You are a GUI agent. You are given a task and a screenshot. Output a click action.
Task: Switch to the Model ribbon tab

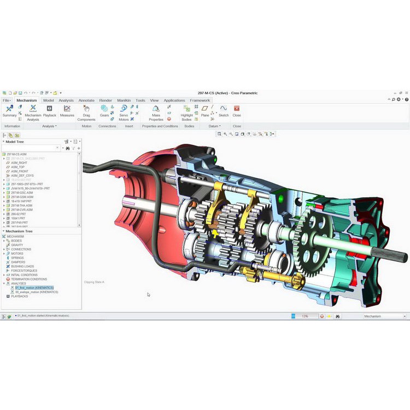coord(49,101)
